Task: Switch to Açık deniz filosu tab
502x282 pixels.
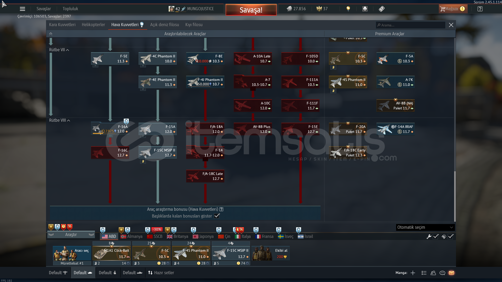Action: [164, 25]
